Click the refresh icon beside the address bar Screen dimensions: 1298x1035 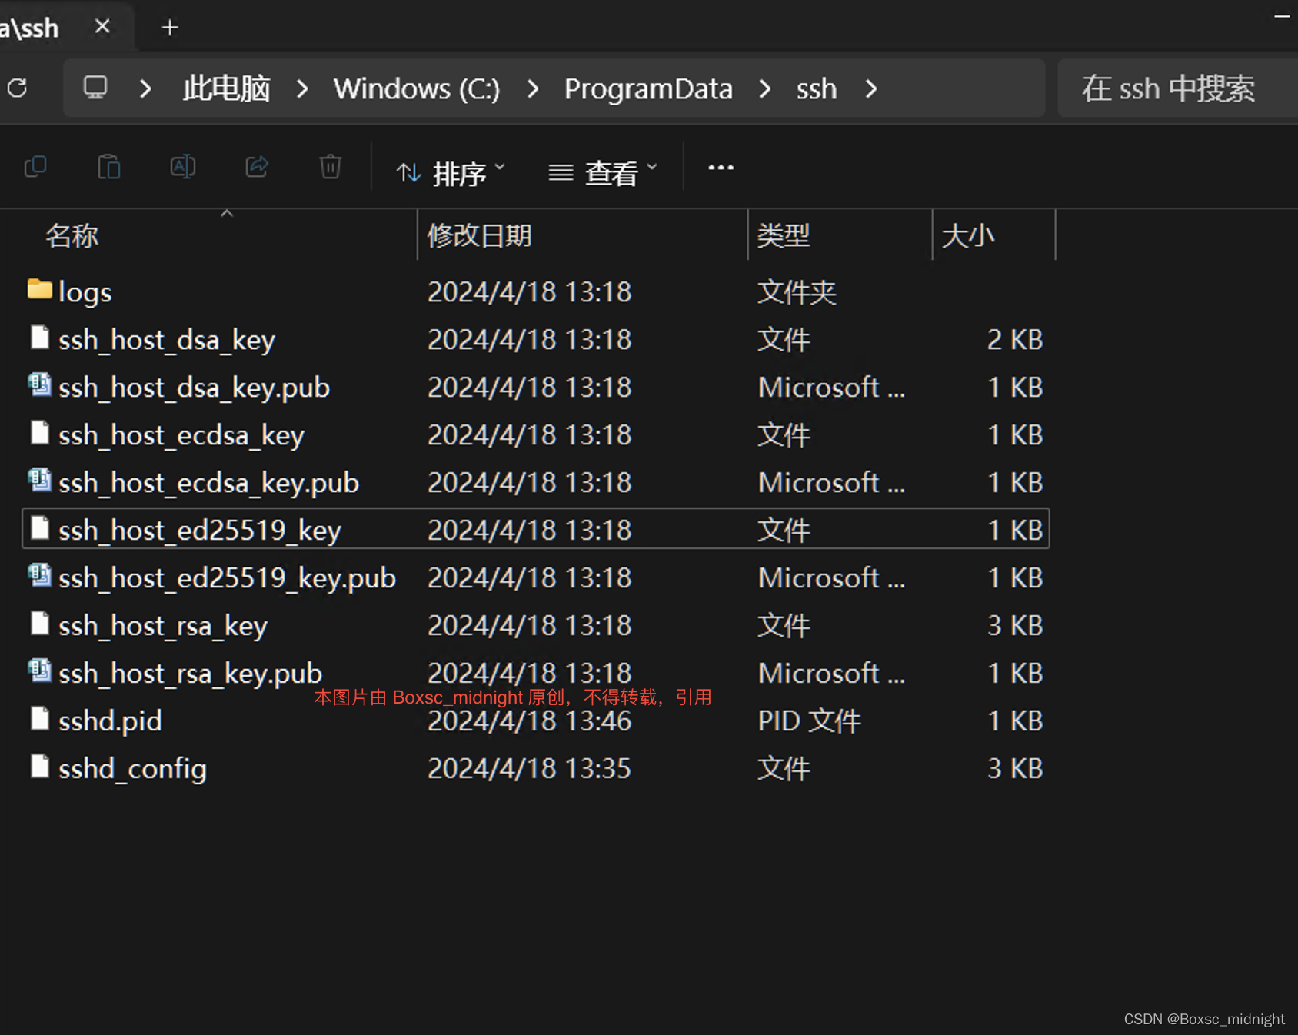tap(17, 88)
